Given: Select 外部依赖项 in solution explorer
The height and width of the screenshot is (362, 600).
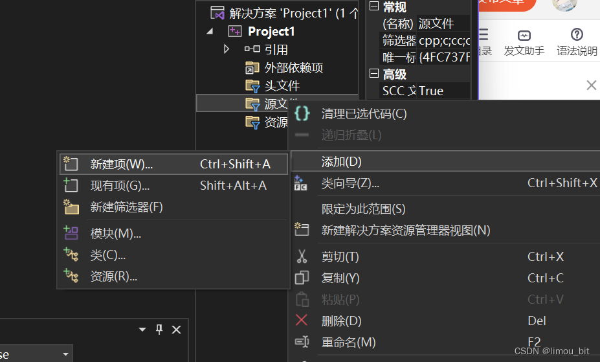Looking at the screenshot, I should coord(294,68).
